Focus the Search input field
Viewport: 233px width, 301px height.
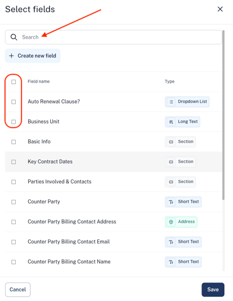(114, 37)
